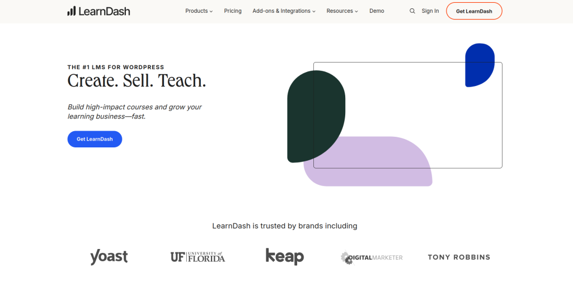573x292 pixels.
Task: Click the "Build high-impact courses" tagline text
Action: pyautogui.click(x=134, y=112)
